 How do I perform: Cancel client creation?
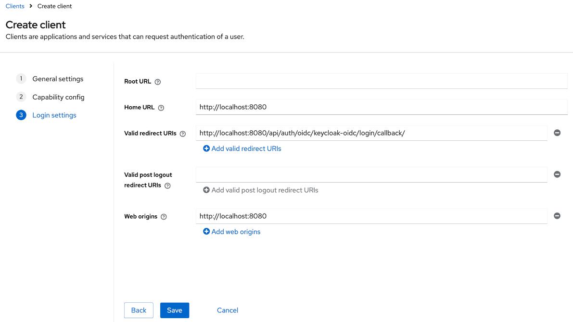pyautogui.click(x=228, y=310)
